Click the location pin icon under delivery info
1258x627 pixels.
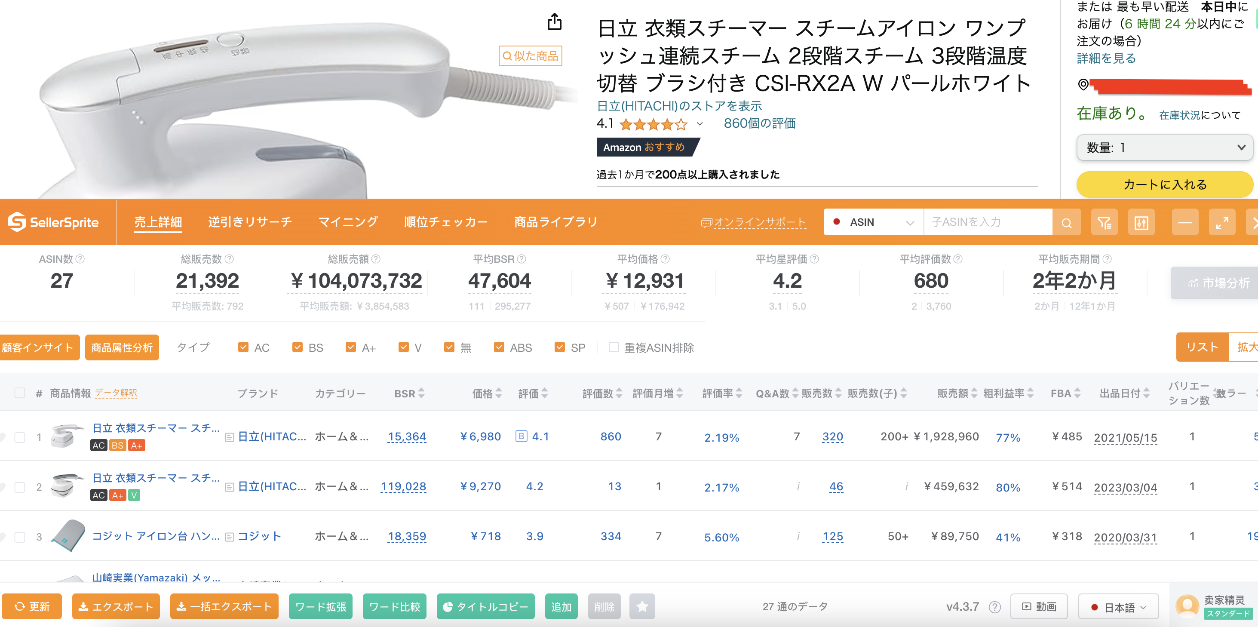point(1083,84)
